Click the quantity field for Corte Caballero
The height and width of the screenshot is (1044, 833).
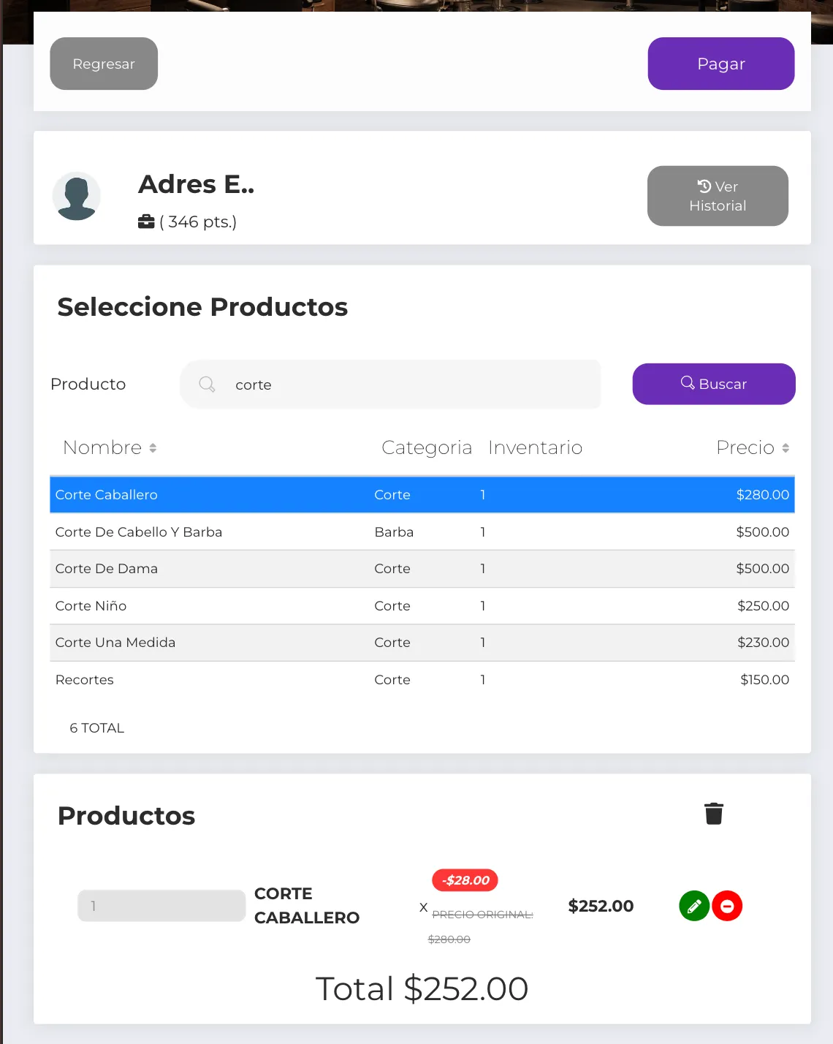tap(161, 906)
